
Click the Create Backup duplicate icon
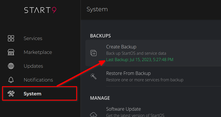[93, 53]
